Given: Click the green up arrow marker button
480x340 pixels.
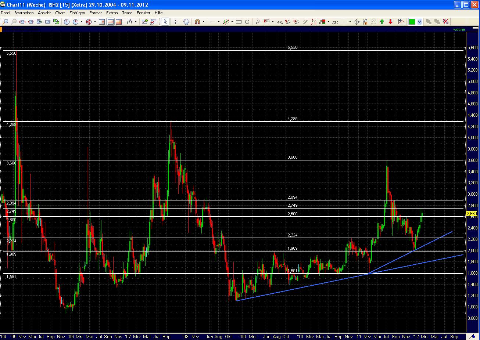Looking at the screenshot, I should tap(382, 21).
